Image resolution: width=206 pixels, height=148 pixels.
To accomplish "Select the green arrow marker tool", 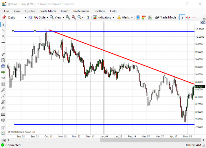I will tap(3, 72).
